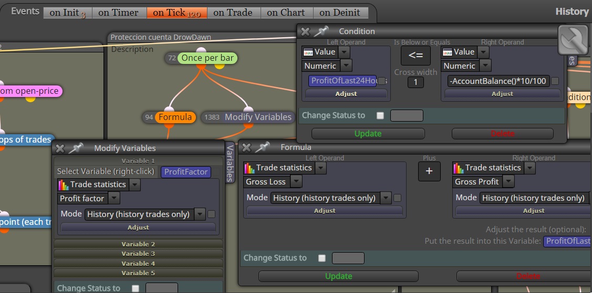This screenshot has width=592, height=293.
Task: Click Change Status color swatch in Condition
Action: 407,116
